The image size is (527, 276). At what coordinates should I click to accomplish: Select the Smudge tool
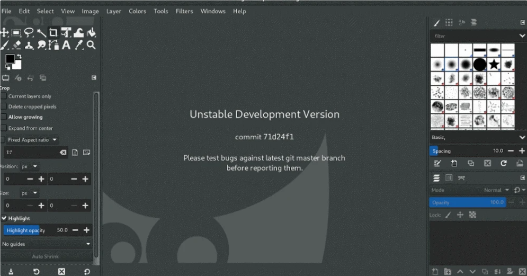click(41, 45)
